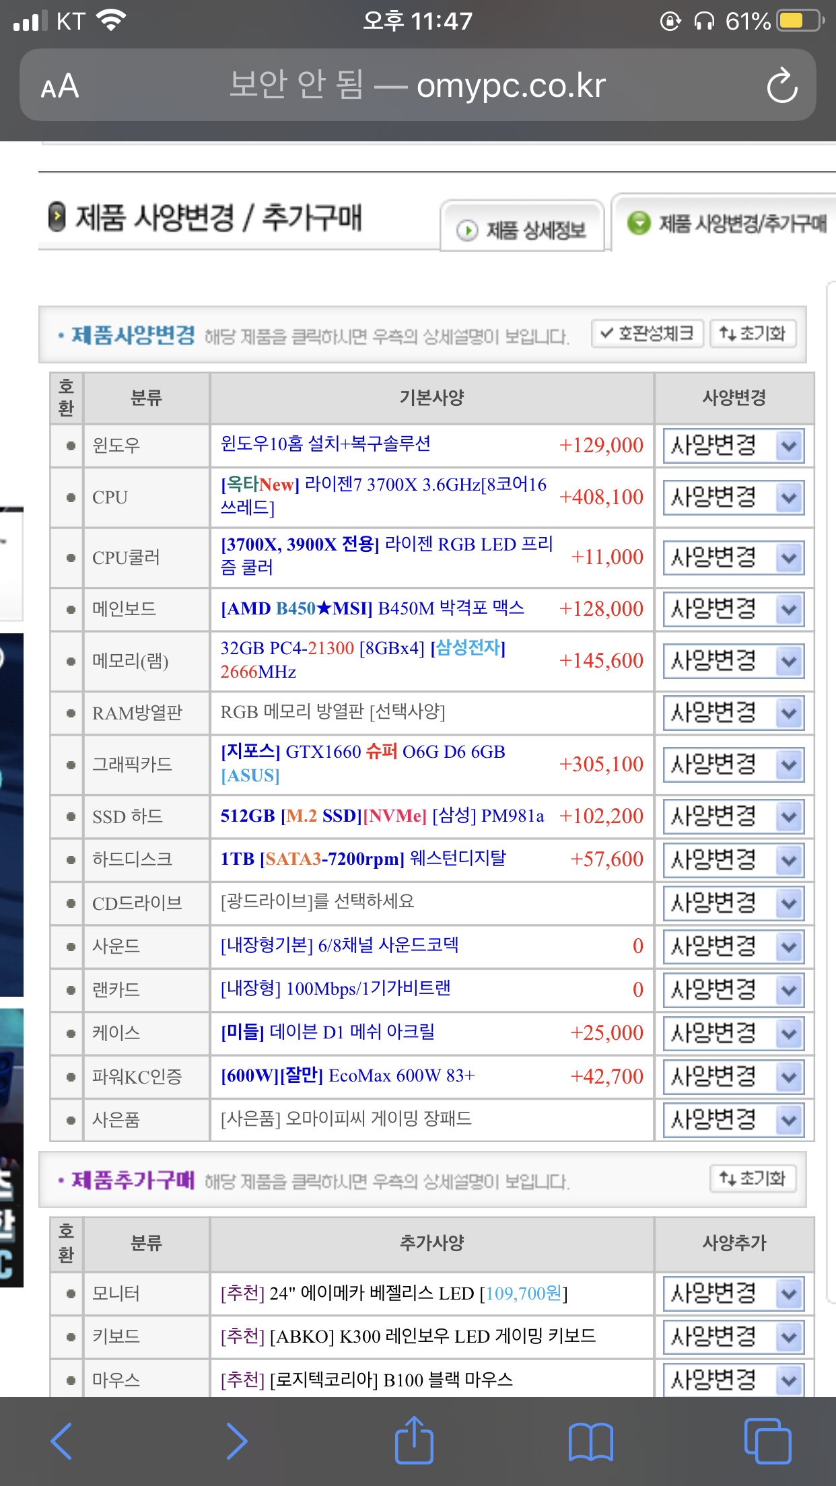Open 사양변경 dropdown for 마우스 row
The height and width of the screenshot is (1486, 836).
(734, 1380)
